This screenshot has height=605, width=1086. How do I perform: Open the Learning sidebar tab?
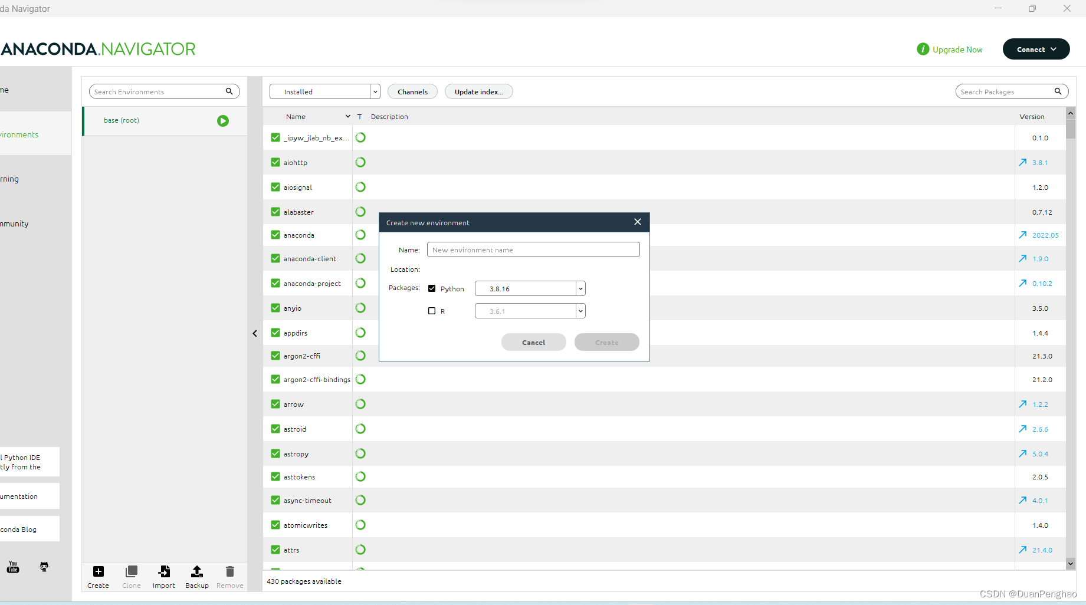pos(35,179)
